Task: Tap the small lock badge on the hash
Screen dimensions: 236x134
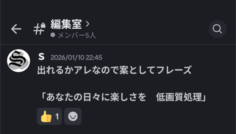Action: coord(43,25)
